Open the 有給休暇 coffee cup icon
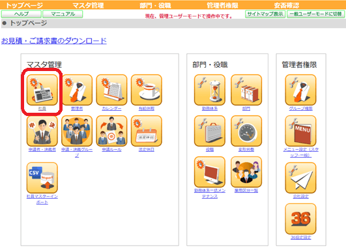This screenshot has width=346, height=247. pos(147,90)
